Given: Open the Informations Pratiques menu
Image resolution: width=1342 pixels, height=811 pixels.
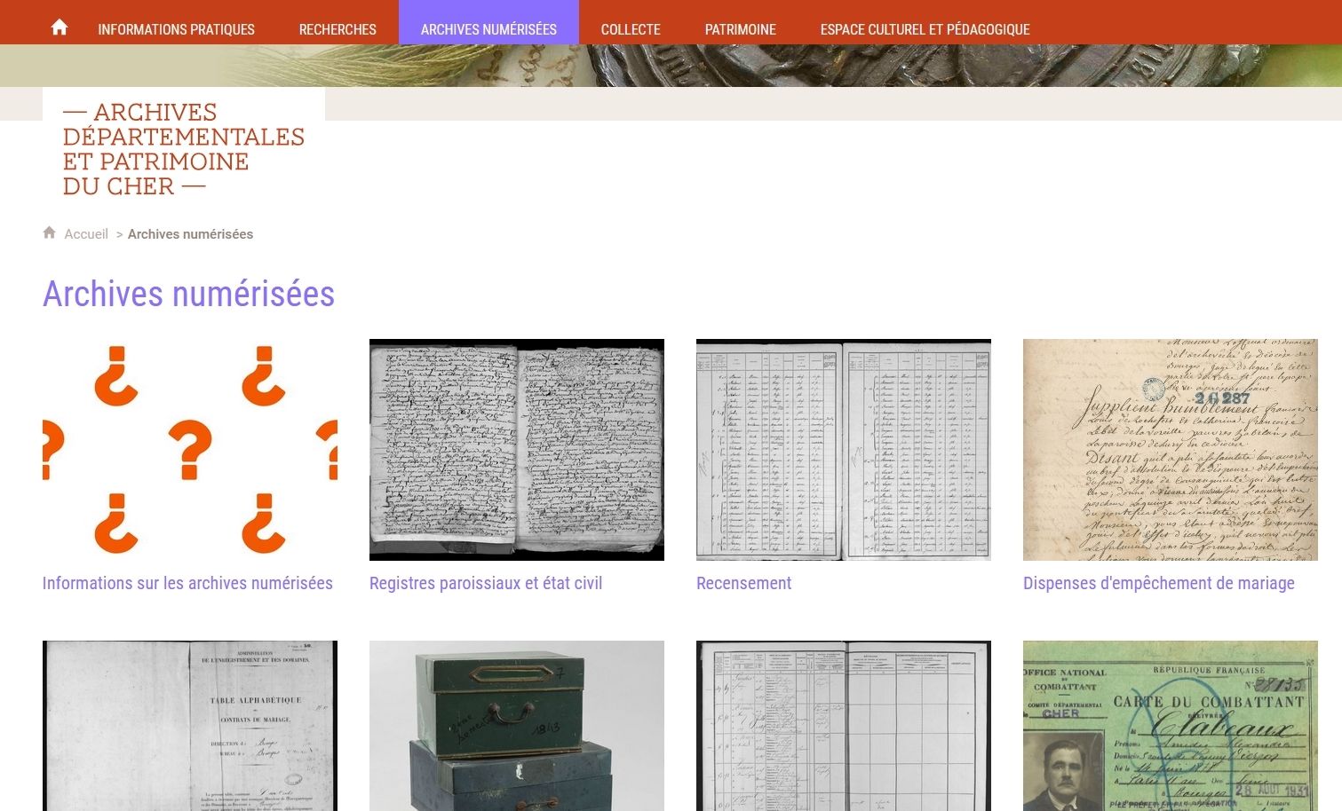Looking at the screenshot, I should [176, 29].
